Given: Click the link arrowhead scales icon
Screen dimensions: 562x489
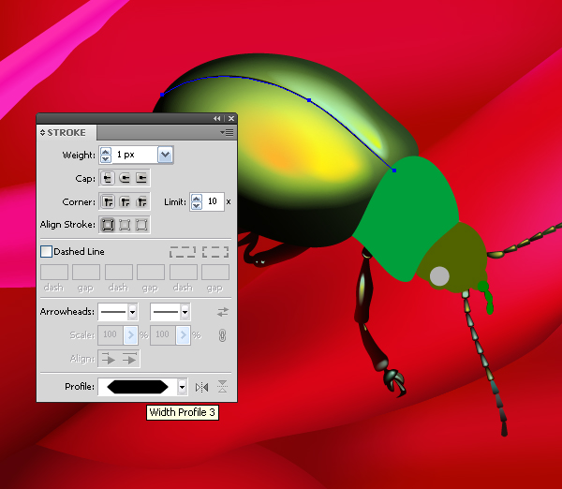Looking at the screenshot, I should tap(222, 335).
